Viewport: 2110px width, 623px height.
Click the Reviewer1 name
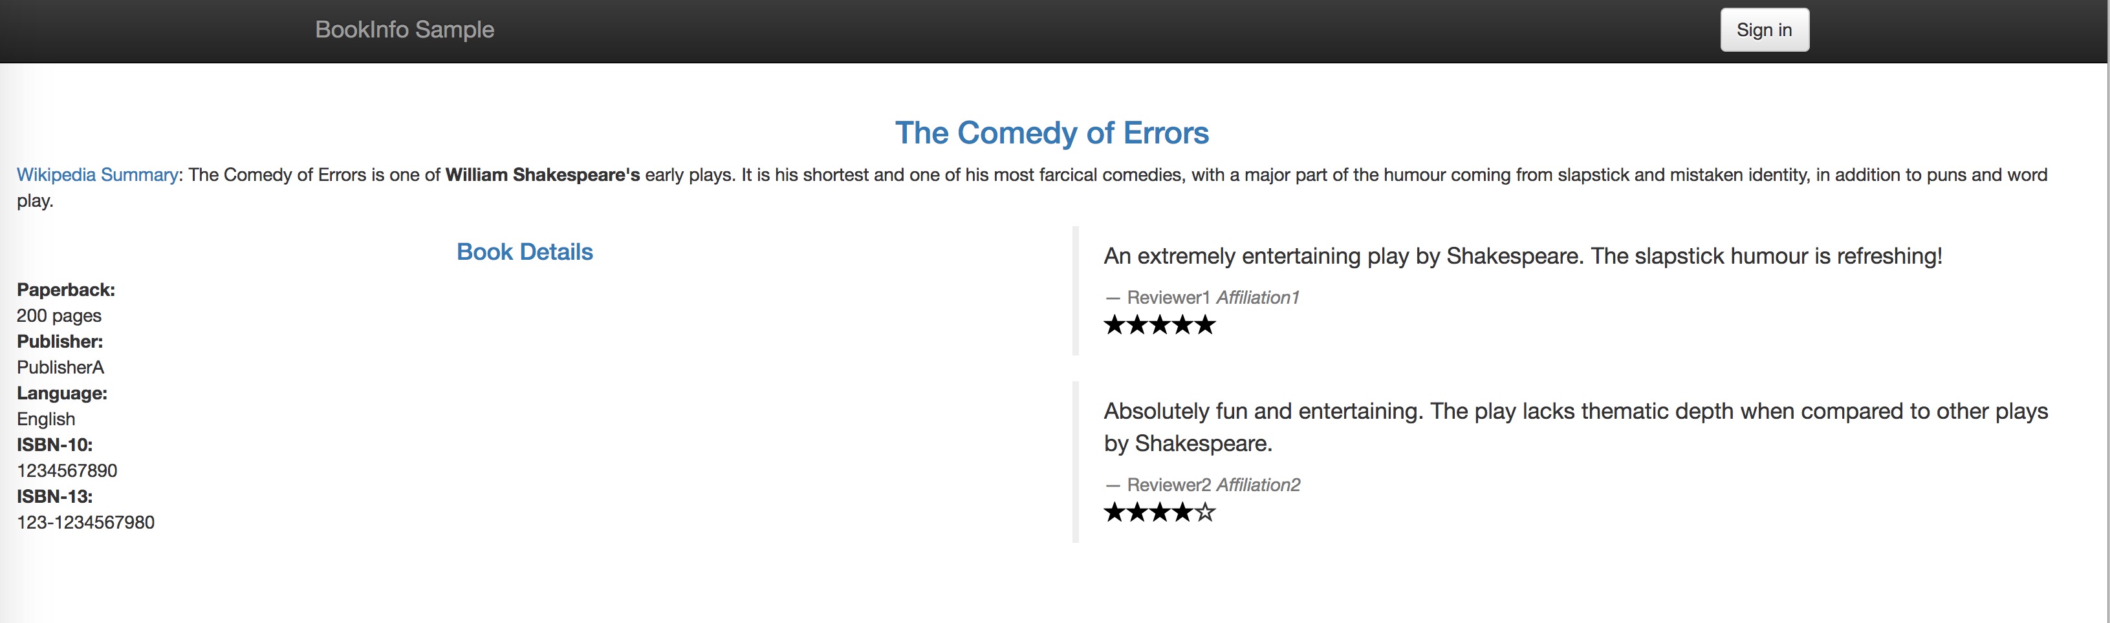(1168, 297)
